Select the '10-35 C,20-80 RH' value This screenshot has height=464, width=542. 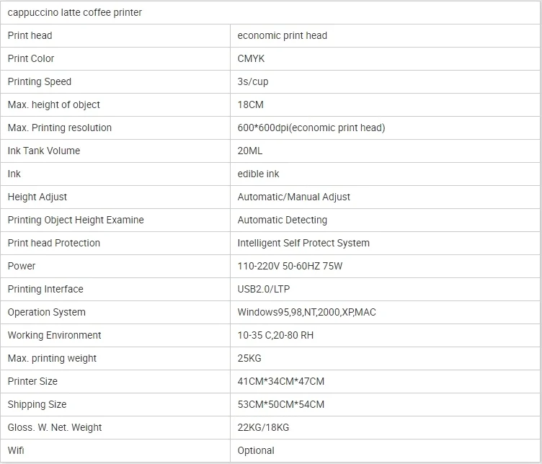click(275, 335)
